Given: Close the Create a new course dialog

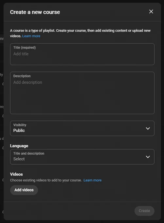Looking at the screenshot, I should [151, 11].
